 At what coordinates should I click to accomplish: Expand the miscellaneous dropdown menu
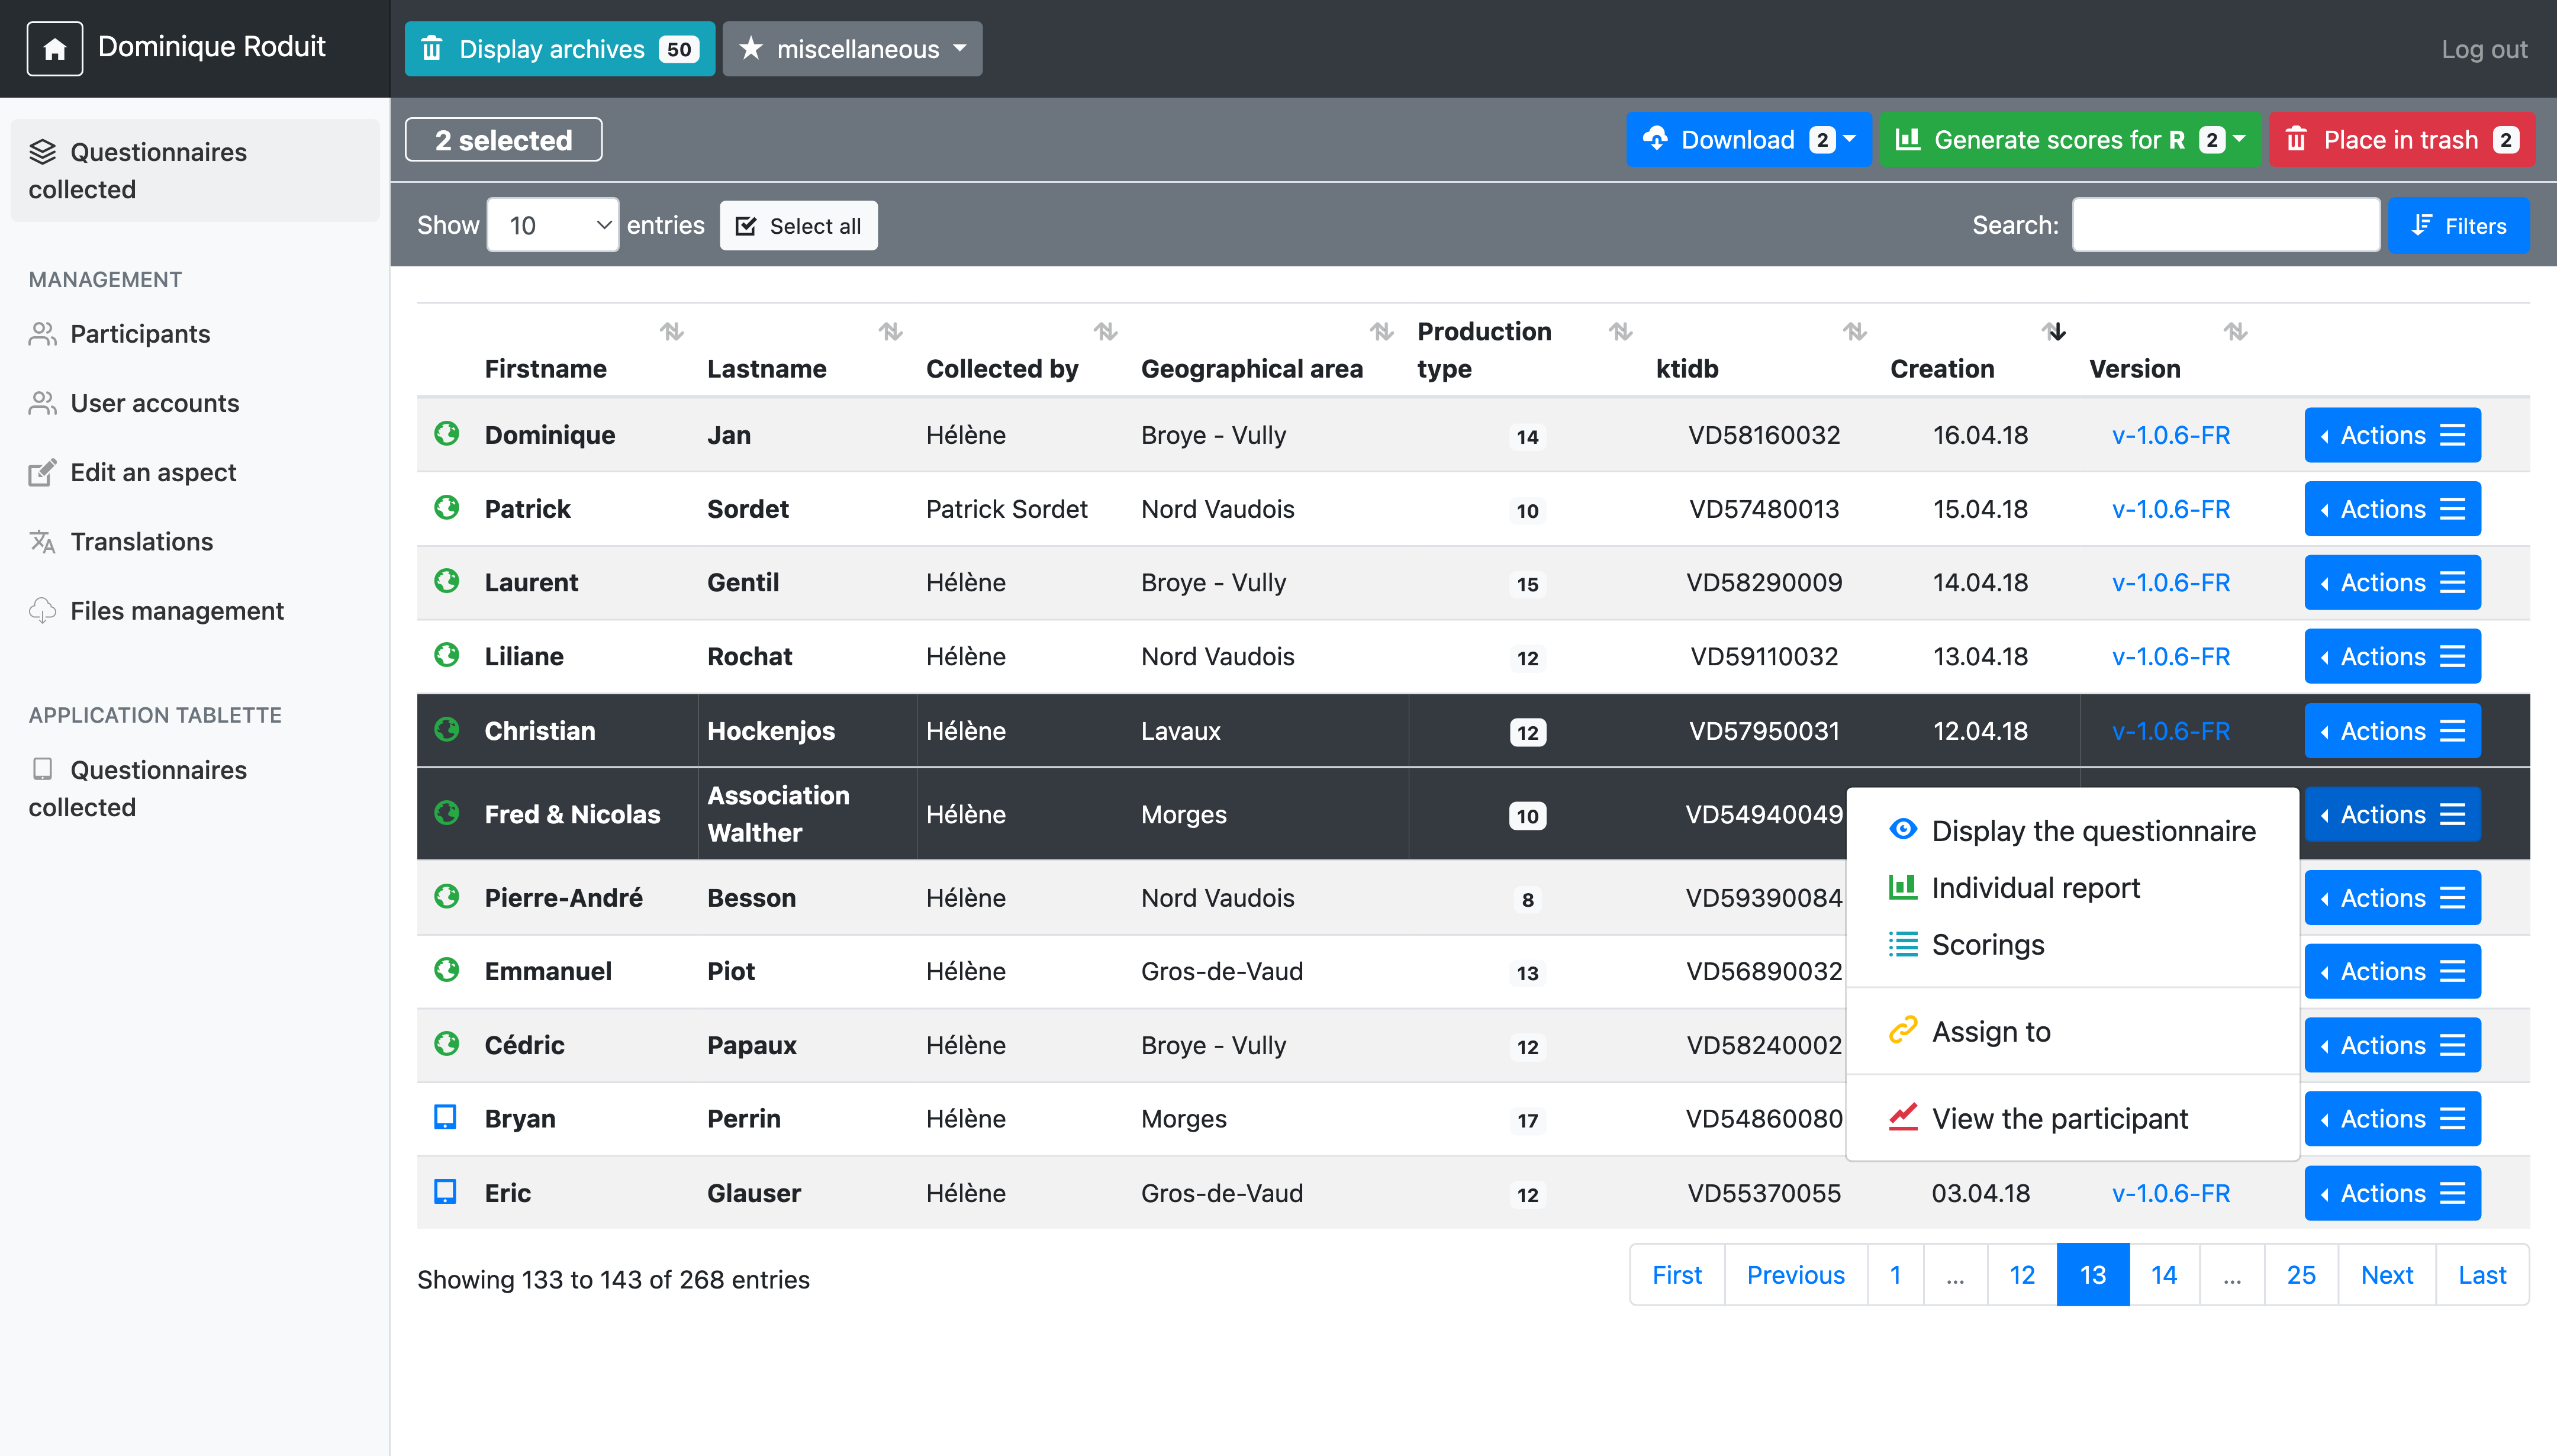coord(852,48)
